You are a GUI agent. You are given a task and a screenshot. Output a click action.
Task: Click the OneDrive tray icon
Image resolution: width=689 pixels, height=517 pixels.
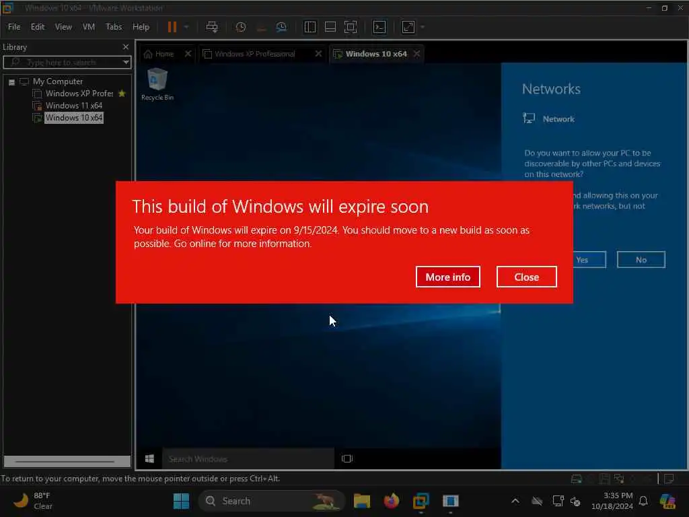(x=537, y=501)
